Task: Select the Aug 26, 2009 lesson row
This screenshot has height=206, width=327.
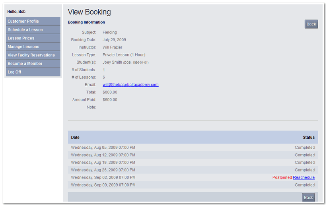Action: 103,170
